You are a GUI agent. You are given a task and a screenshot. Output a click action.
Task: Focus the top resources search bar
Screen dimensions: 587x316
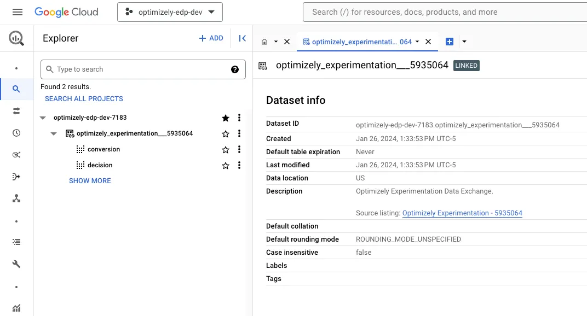pyautogui.click(x=445, y=12)
